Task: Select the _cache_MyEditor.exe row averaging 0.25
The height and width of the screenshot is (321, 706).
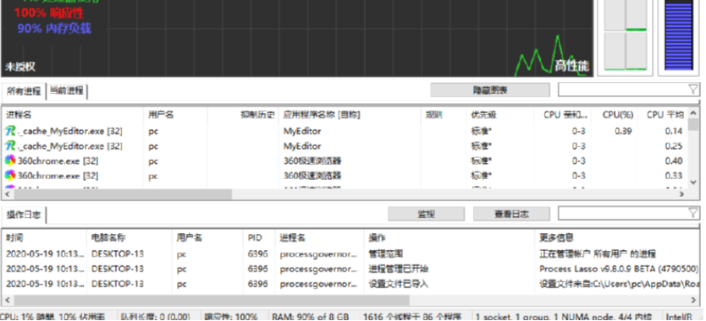Action: click(345, 146)
